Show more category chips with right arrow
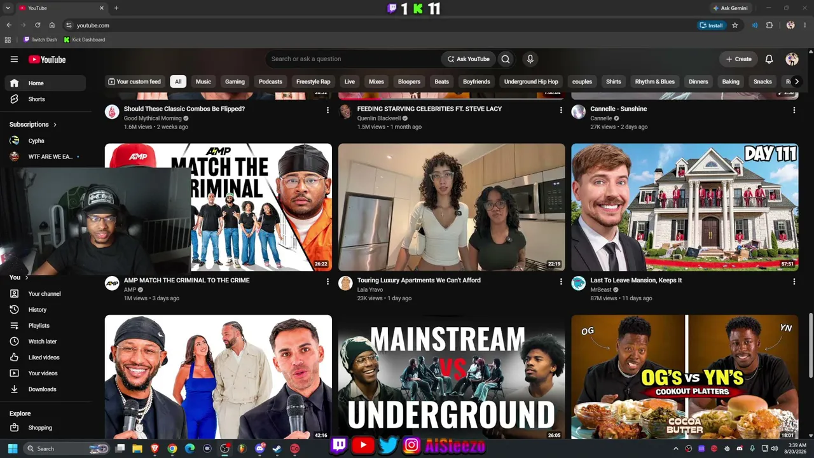 coord(796,81)
